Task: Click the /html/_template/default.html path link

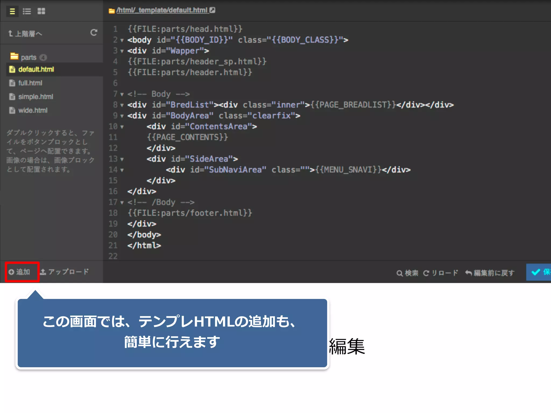Action: pyautogui.click(x=162, y=10)
